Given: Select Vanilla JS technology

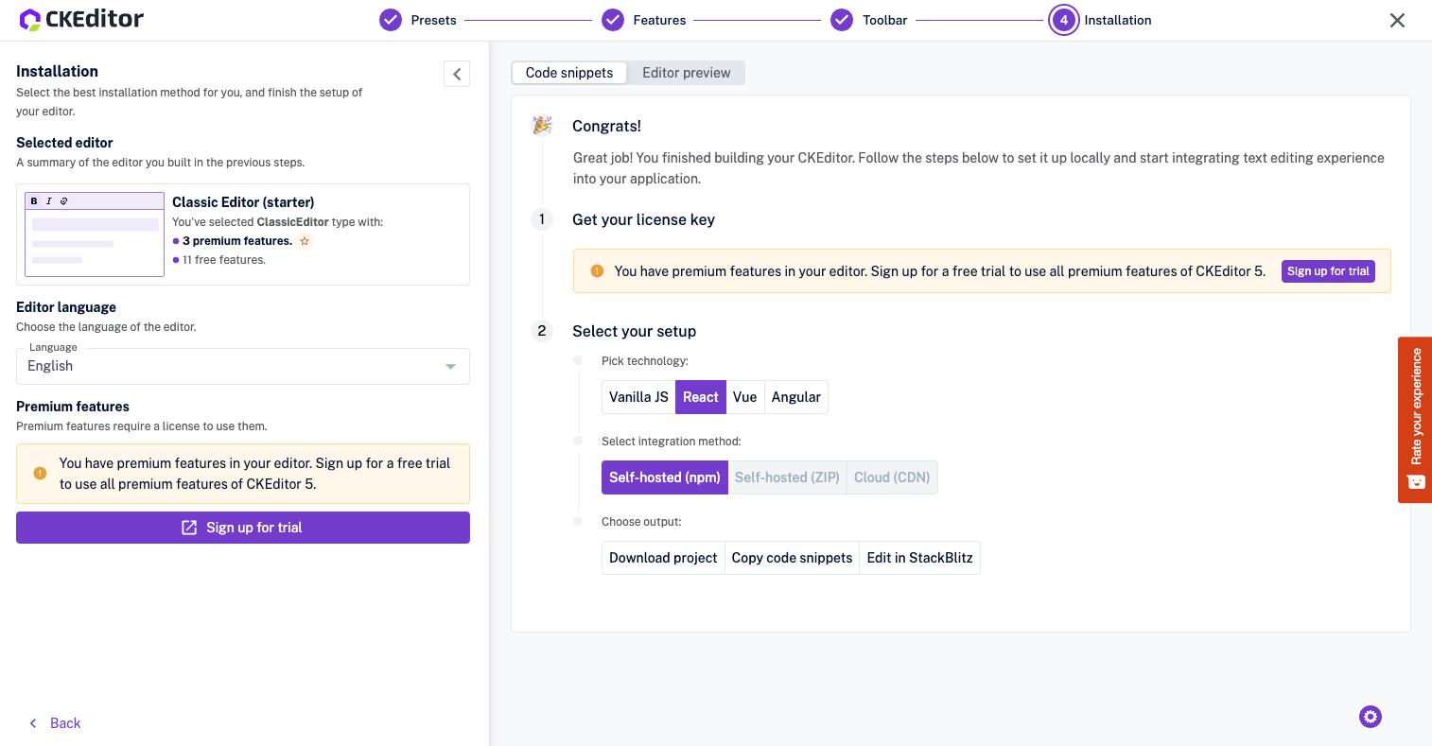Looking at the screenshot, I should click(x=638, y=397).
